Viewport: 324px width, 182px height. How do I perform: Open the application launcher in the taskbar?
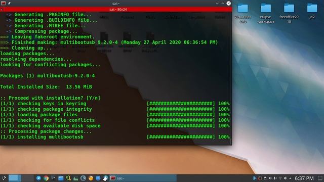pos(4,178)
